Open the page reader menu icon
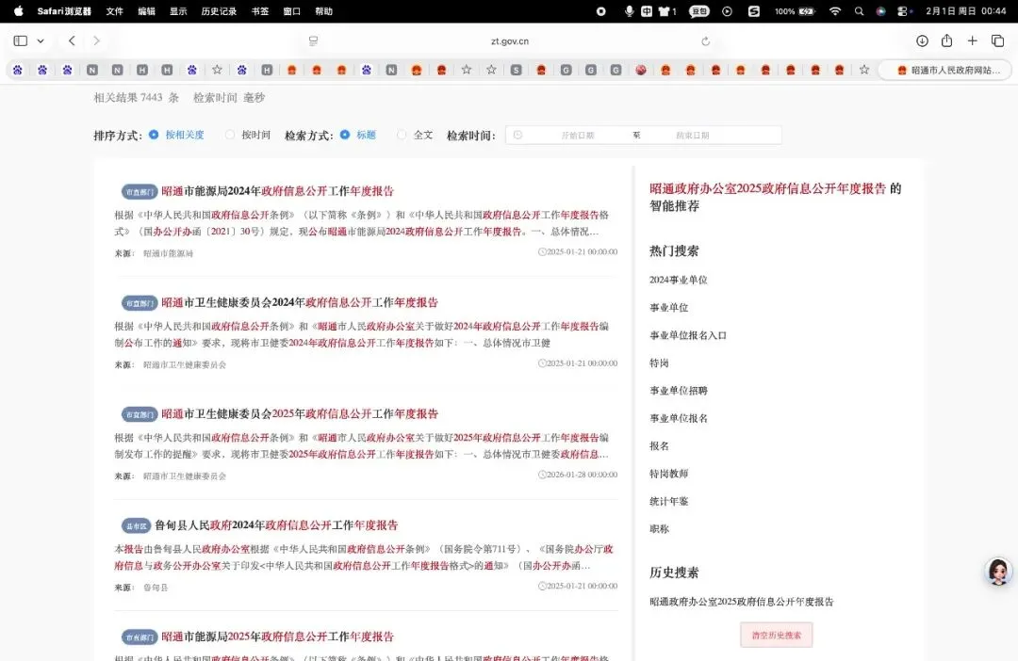This screenshot has height=661, width=1018. click(314, 40)
